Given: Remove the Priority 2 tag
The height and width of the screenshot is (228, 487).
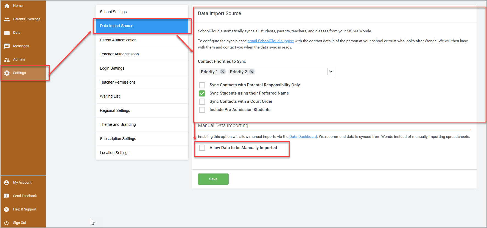Looking at the screenshot, I should [x=252, y=72].
